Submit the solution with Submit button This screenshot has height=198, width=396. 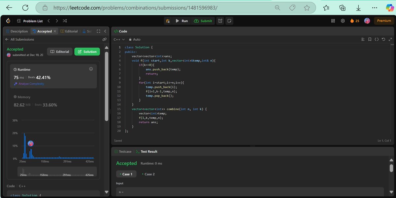coord(203,21)
